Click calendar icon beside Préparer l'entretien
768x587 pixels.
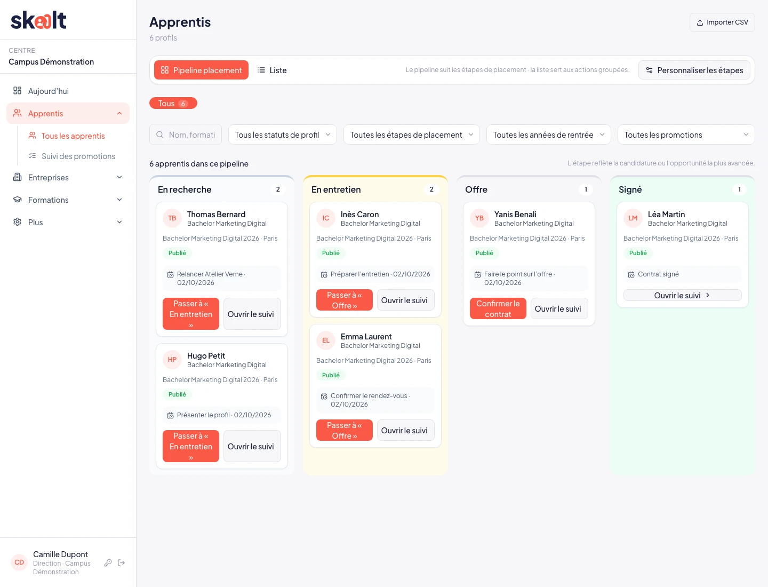coord(324,275)
